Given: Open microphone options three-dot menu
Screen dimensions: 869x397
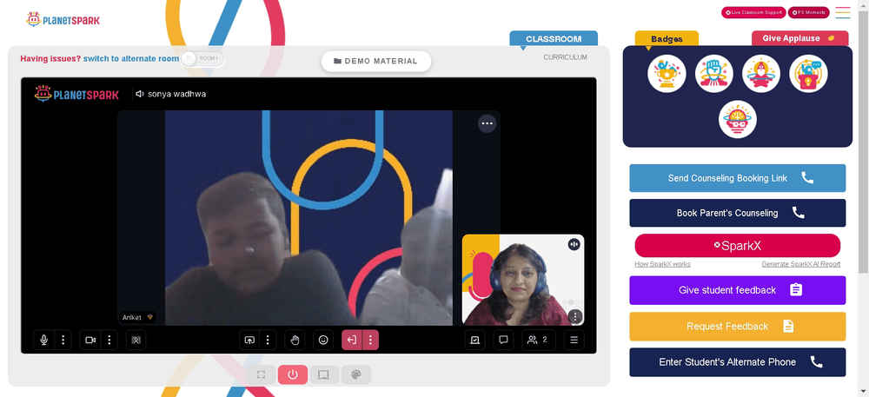Looking at the screenshot, I should (63, 340).
